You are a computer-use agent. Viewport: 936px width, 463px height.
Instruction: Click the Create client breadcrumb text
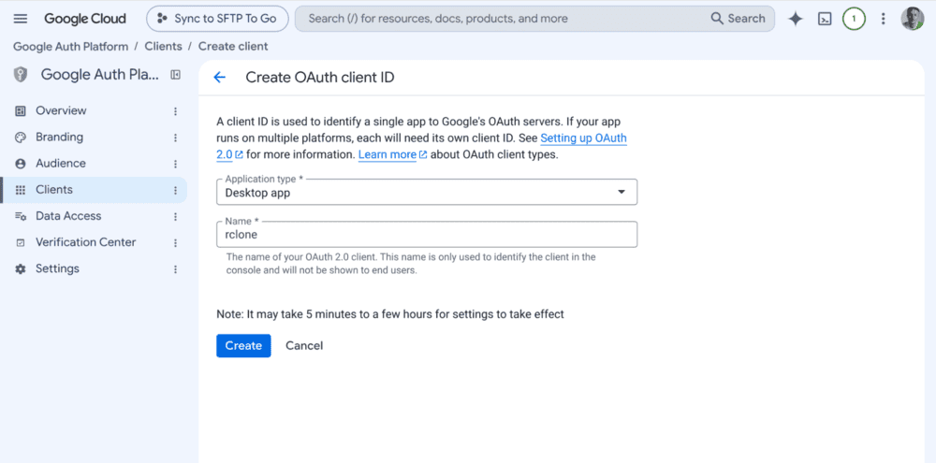[233, 46]
